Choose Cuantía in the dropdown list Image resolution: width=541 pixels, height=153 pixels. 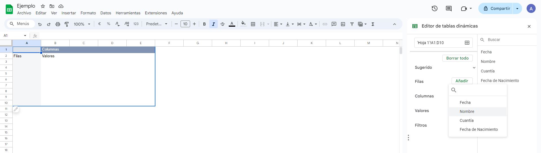click(478, 120)
